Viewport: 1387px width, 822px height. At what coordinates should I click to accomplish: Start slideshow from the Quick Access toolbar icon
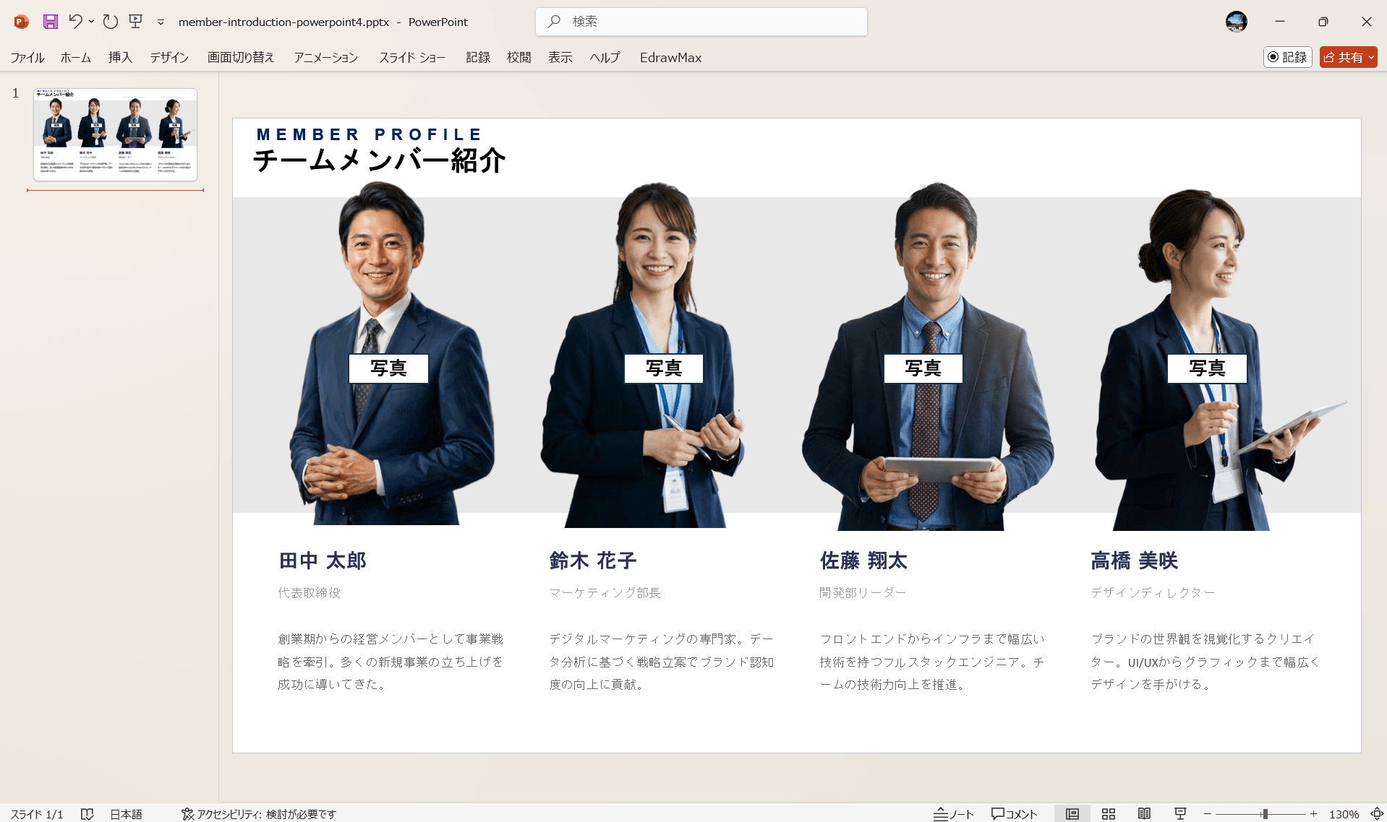[135, 22]
